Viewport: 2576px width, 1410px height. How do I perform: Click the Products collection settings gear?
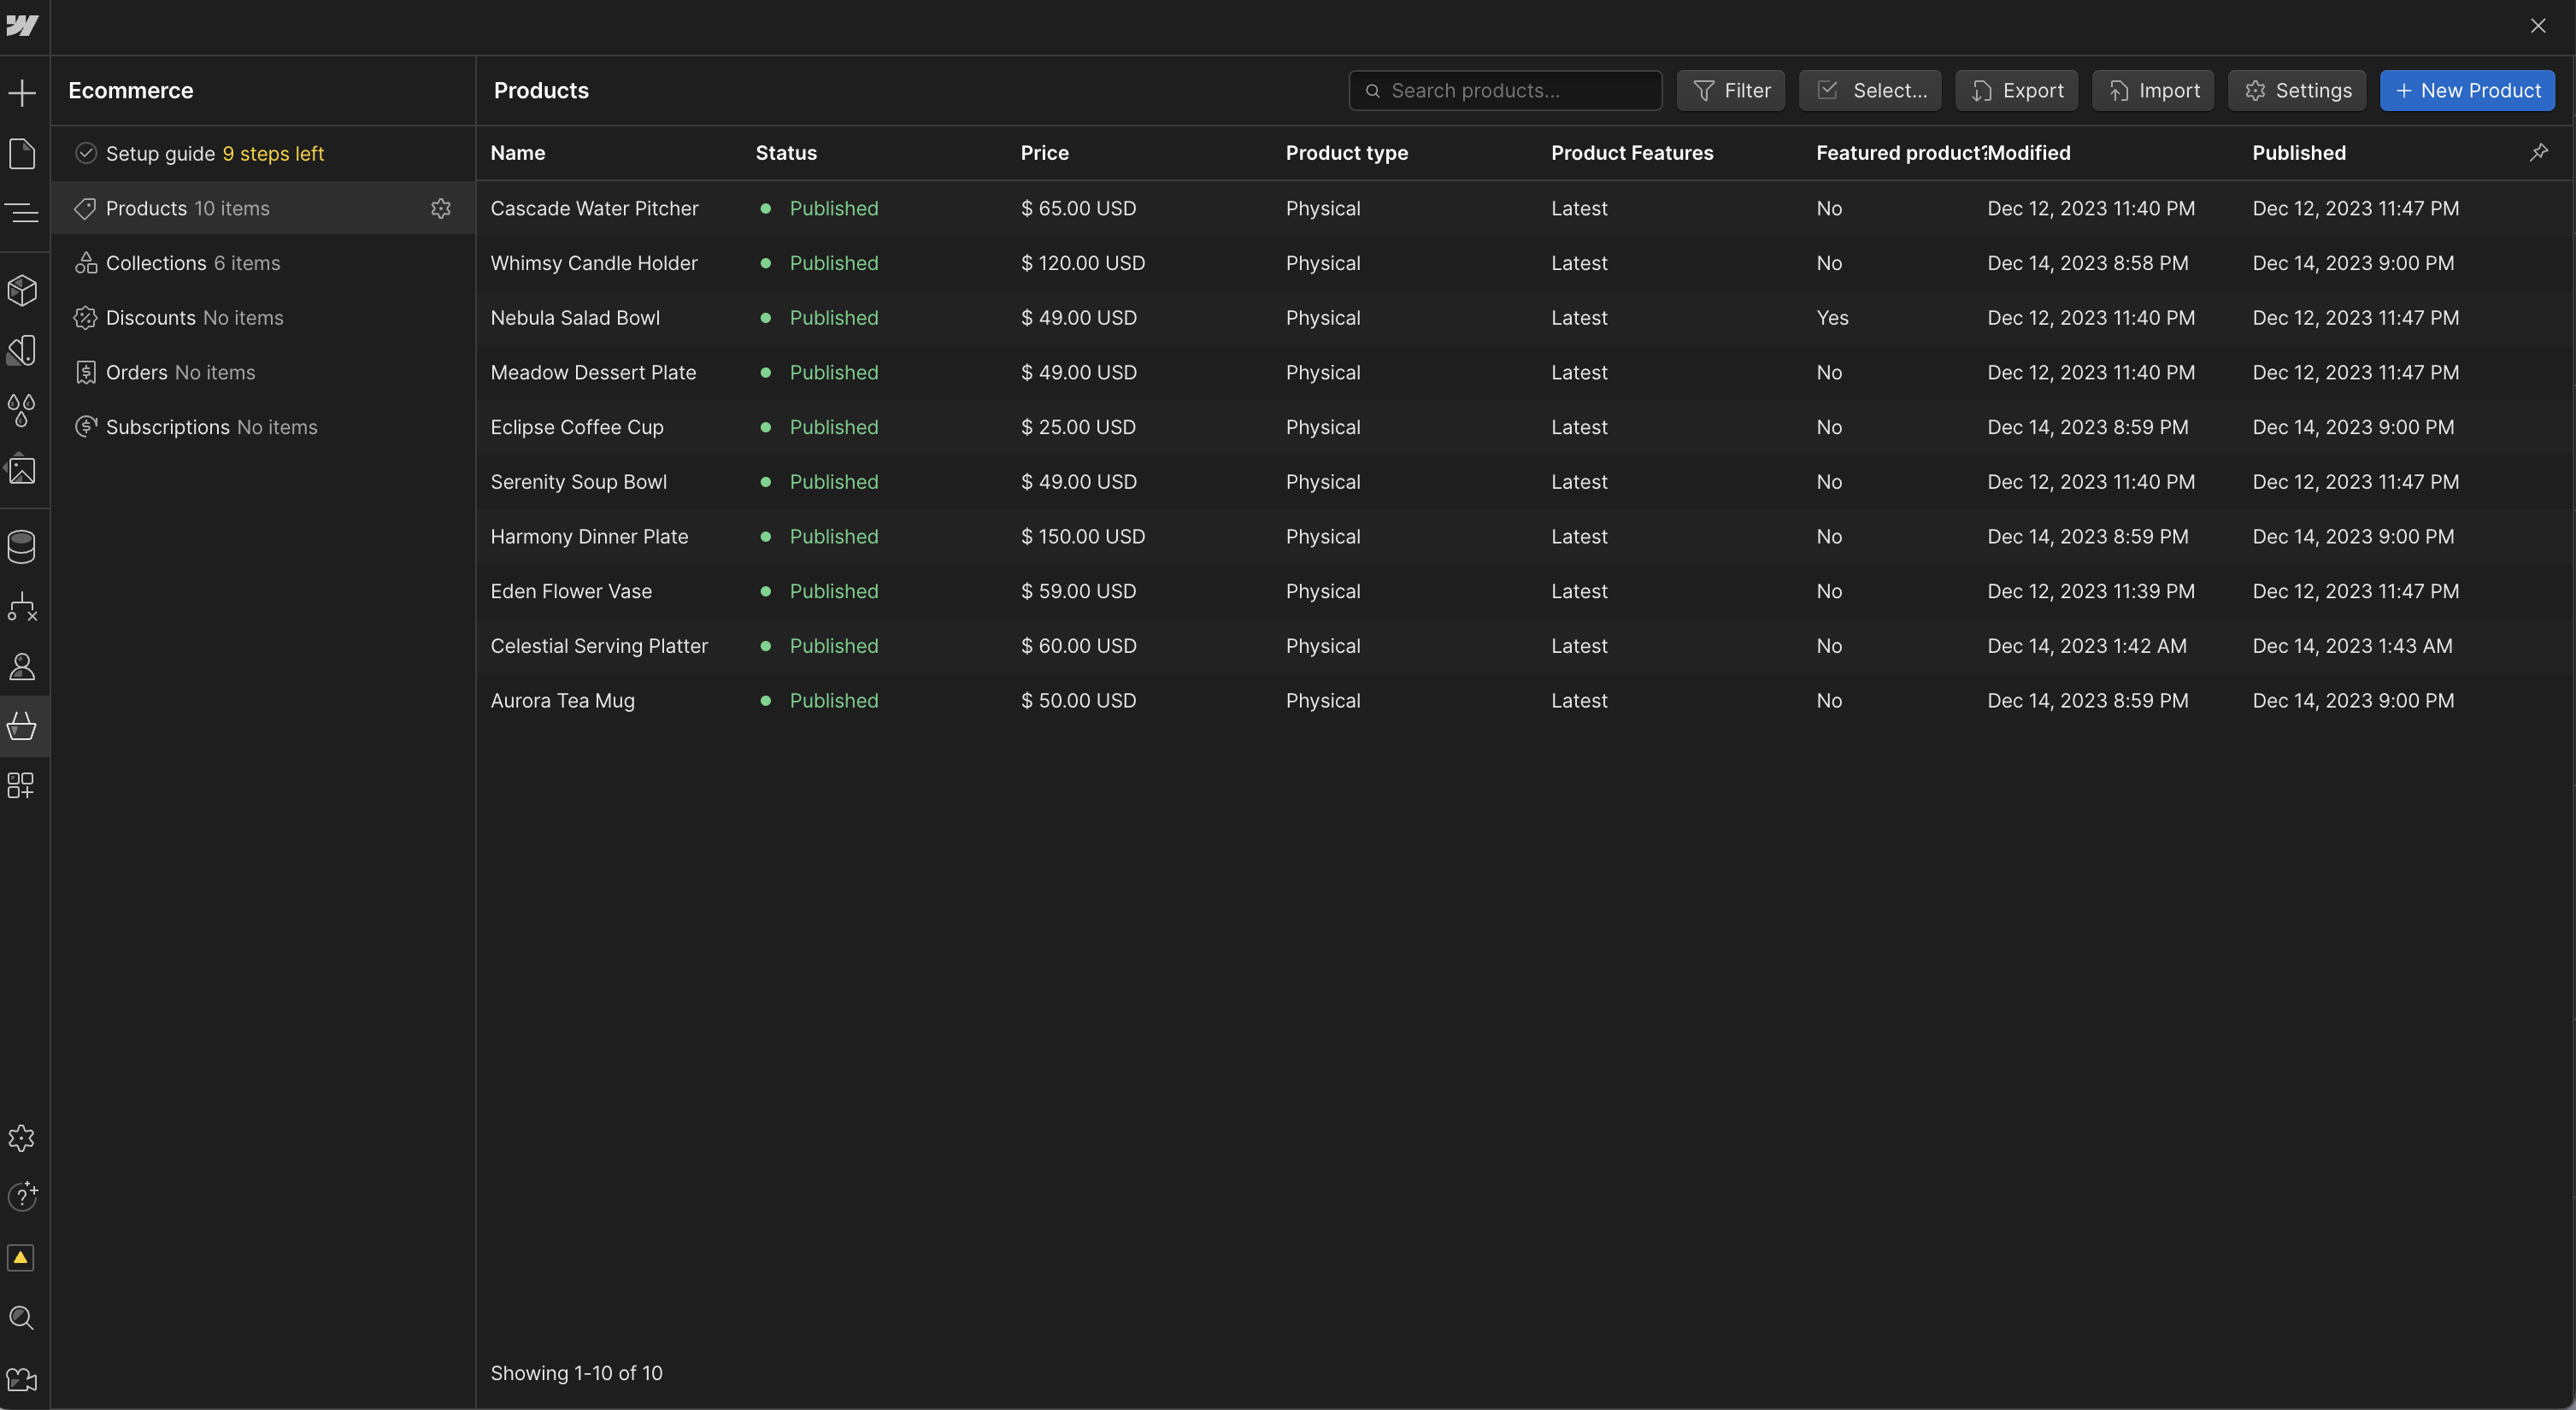point(441,208)
